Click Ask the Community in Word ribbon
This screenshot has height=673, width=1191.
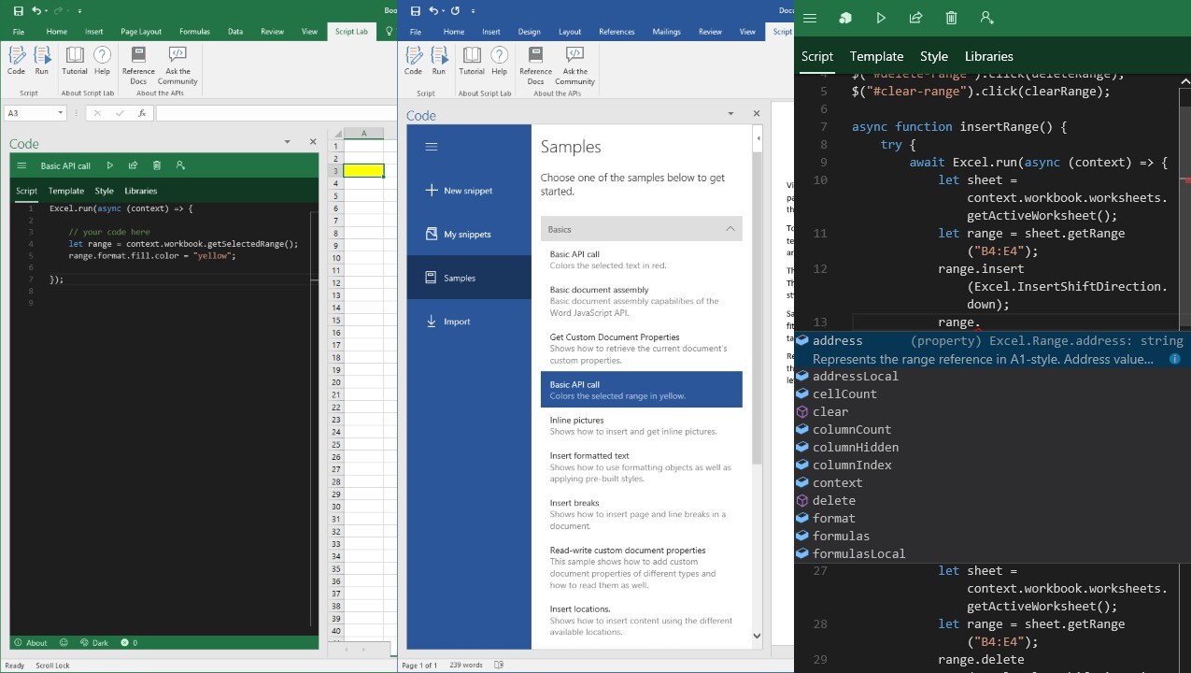(x=575, y=65)
